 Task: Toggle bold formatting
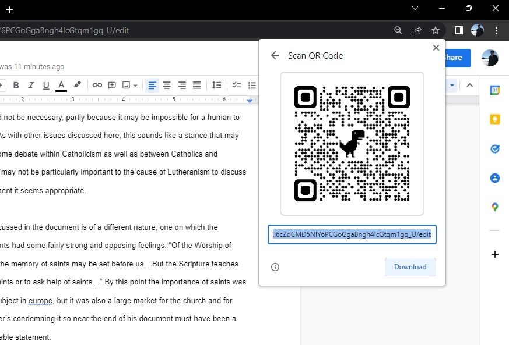pyautogui.click(x=16, y=85)
